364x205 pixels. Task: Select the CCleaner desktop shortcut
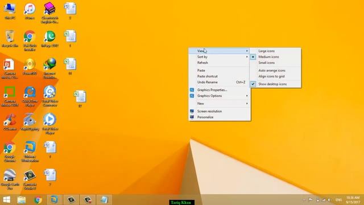(x=10, y=122)
